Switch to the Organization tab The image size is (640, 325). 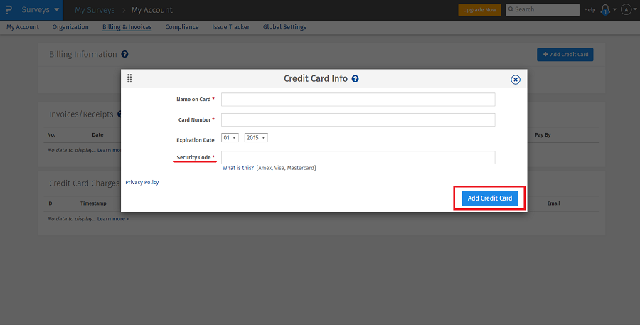(70, 27)
